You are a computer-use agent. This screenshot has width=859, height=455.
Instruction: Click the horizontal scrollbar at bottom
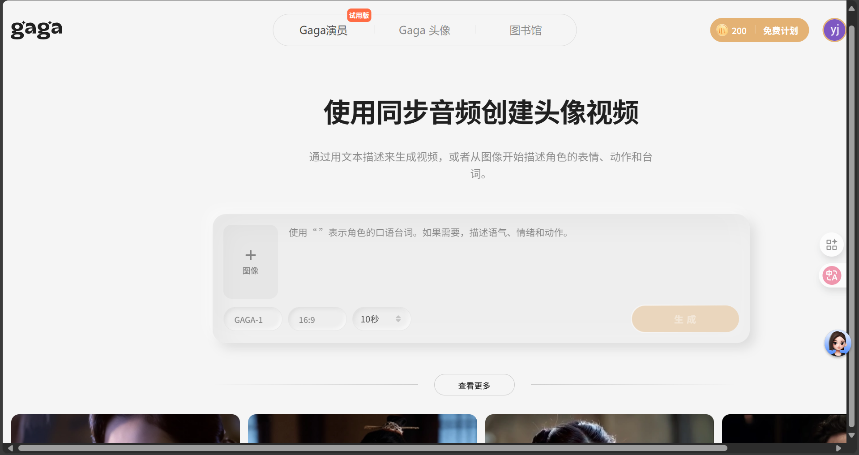(x=372, y=448)
